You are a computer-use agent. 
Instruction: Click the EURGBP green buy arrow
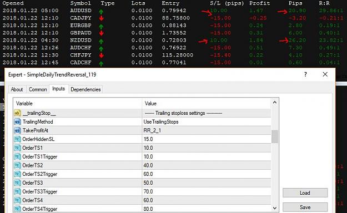pos(101,27)
